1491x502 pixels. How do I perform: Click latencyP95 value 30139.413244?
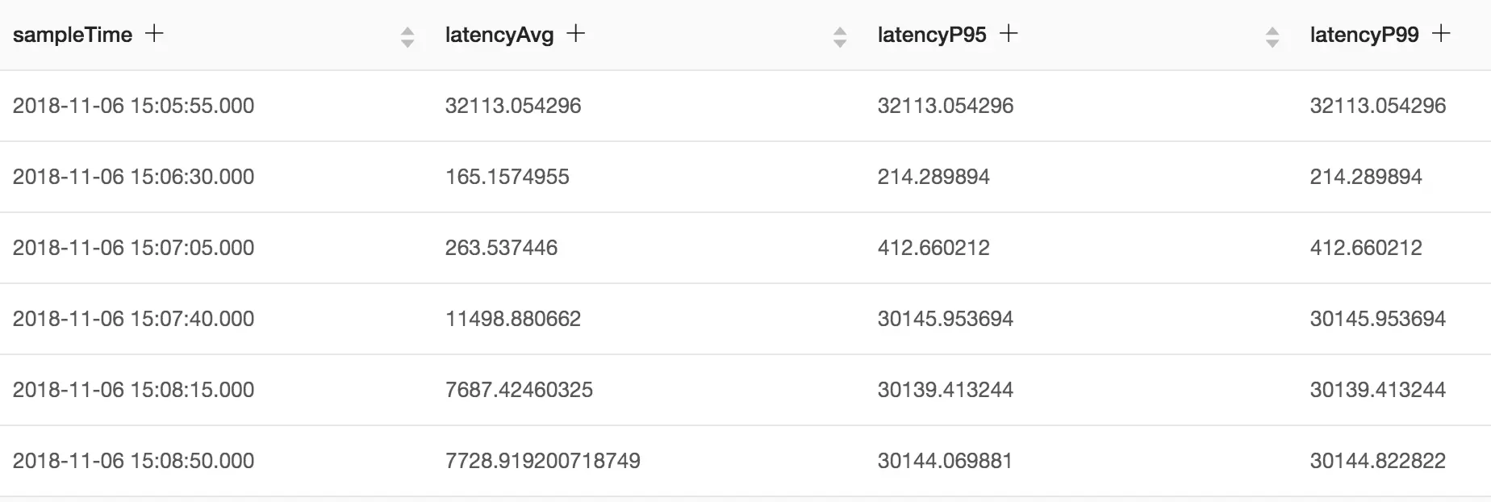click(946, 390)
